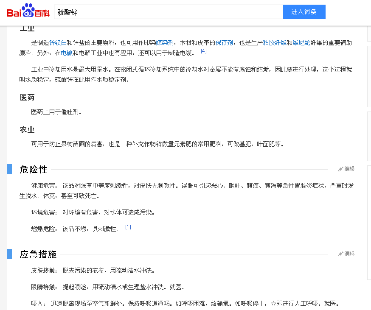Open the 锌钡白 link
This screenshot has width=371, height=310.
[x=58, y=43]
